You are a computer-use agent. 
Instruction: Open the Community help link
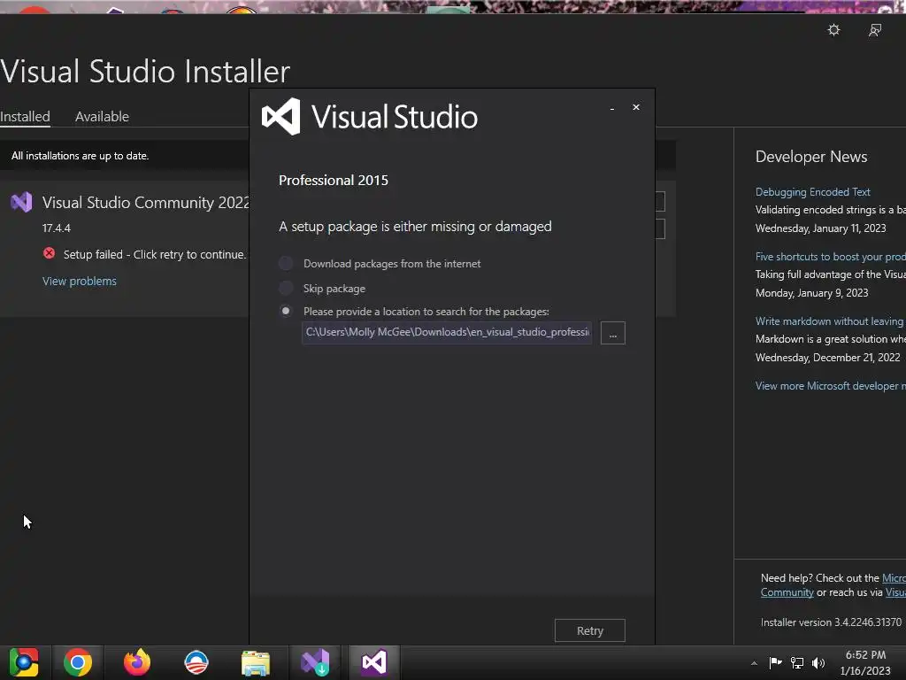[787, 592]
